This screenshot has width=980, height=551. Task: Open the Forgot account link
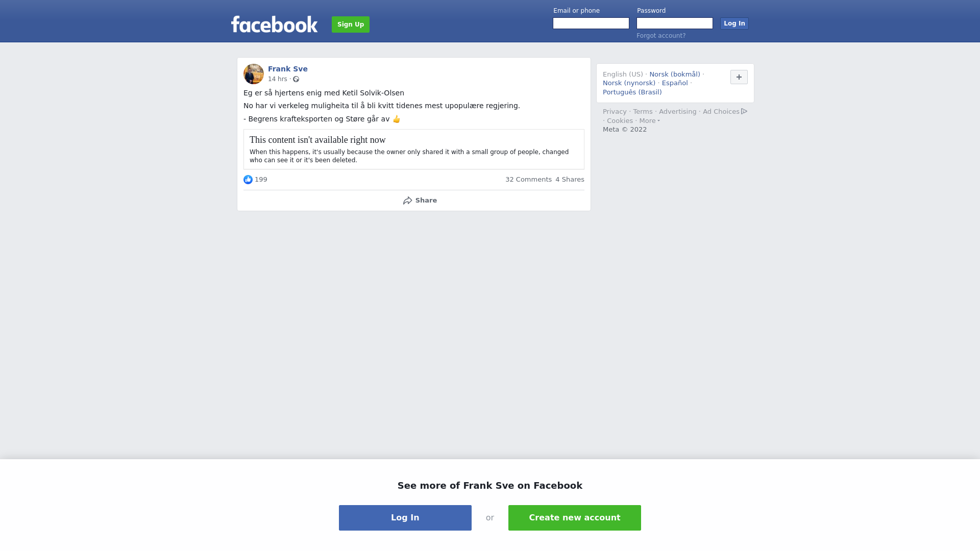(661, 36)
